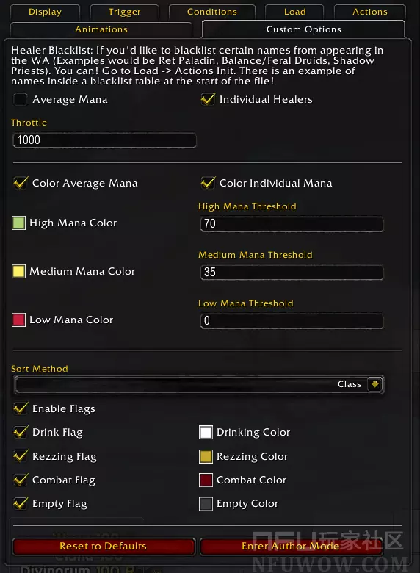Image resolution: width=420 pixels, height=573 pixels.
Task: Click the Combat Color swatch
Action: pyautogui.click(x=206, y=480)
